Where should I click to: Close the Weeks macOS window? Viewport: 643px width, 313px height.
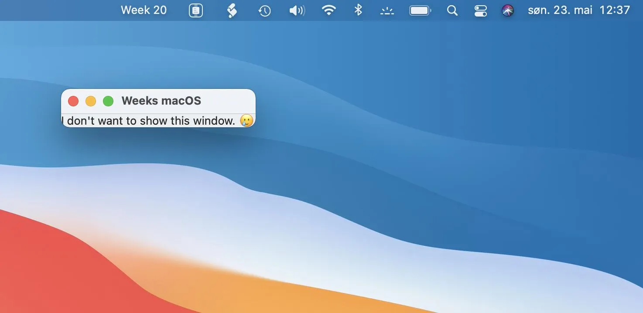pyautogui.click(x=73, y=101)
